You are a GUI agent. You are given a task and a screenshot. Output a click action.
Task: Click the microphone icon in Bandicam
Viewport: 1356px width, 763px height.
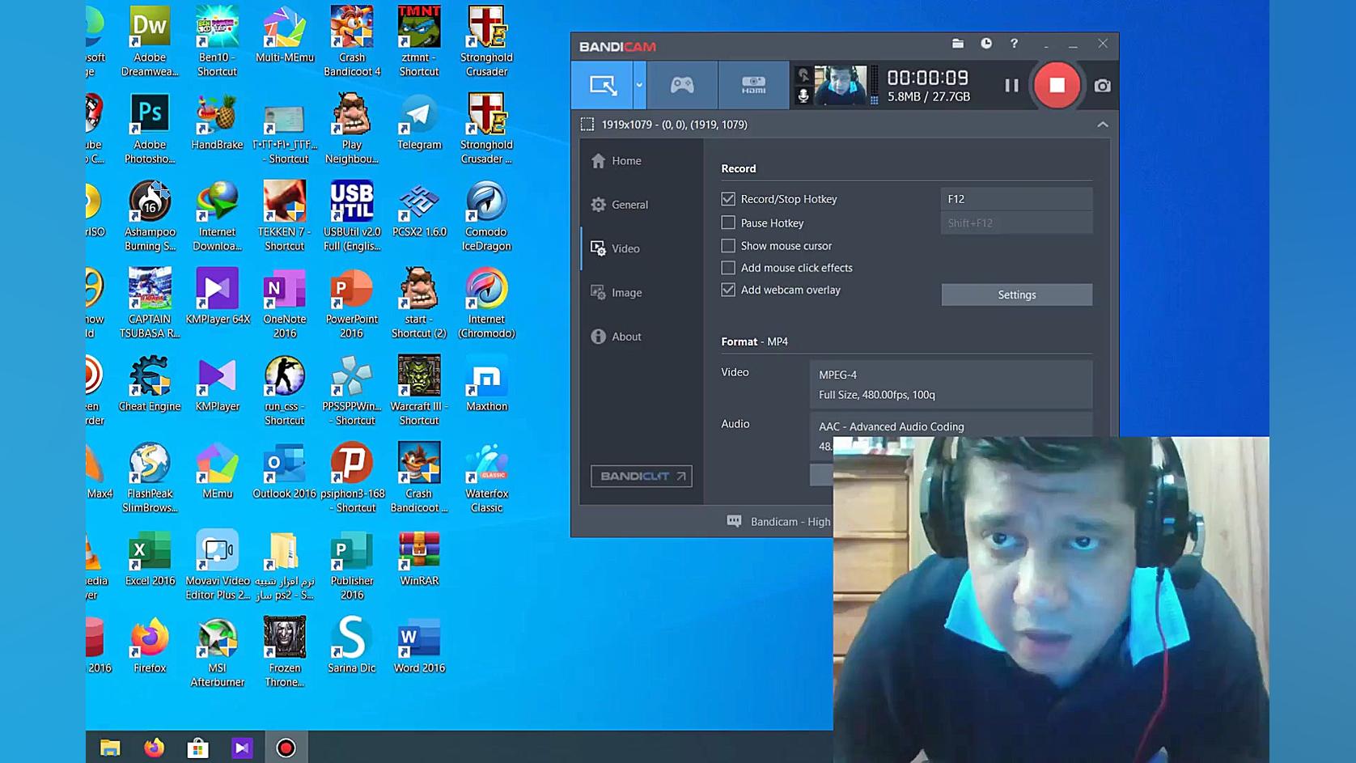[803, 95]
